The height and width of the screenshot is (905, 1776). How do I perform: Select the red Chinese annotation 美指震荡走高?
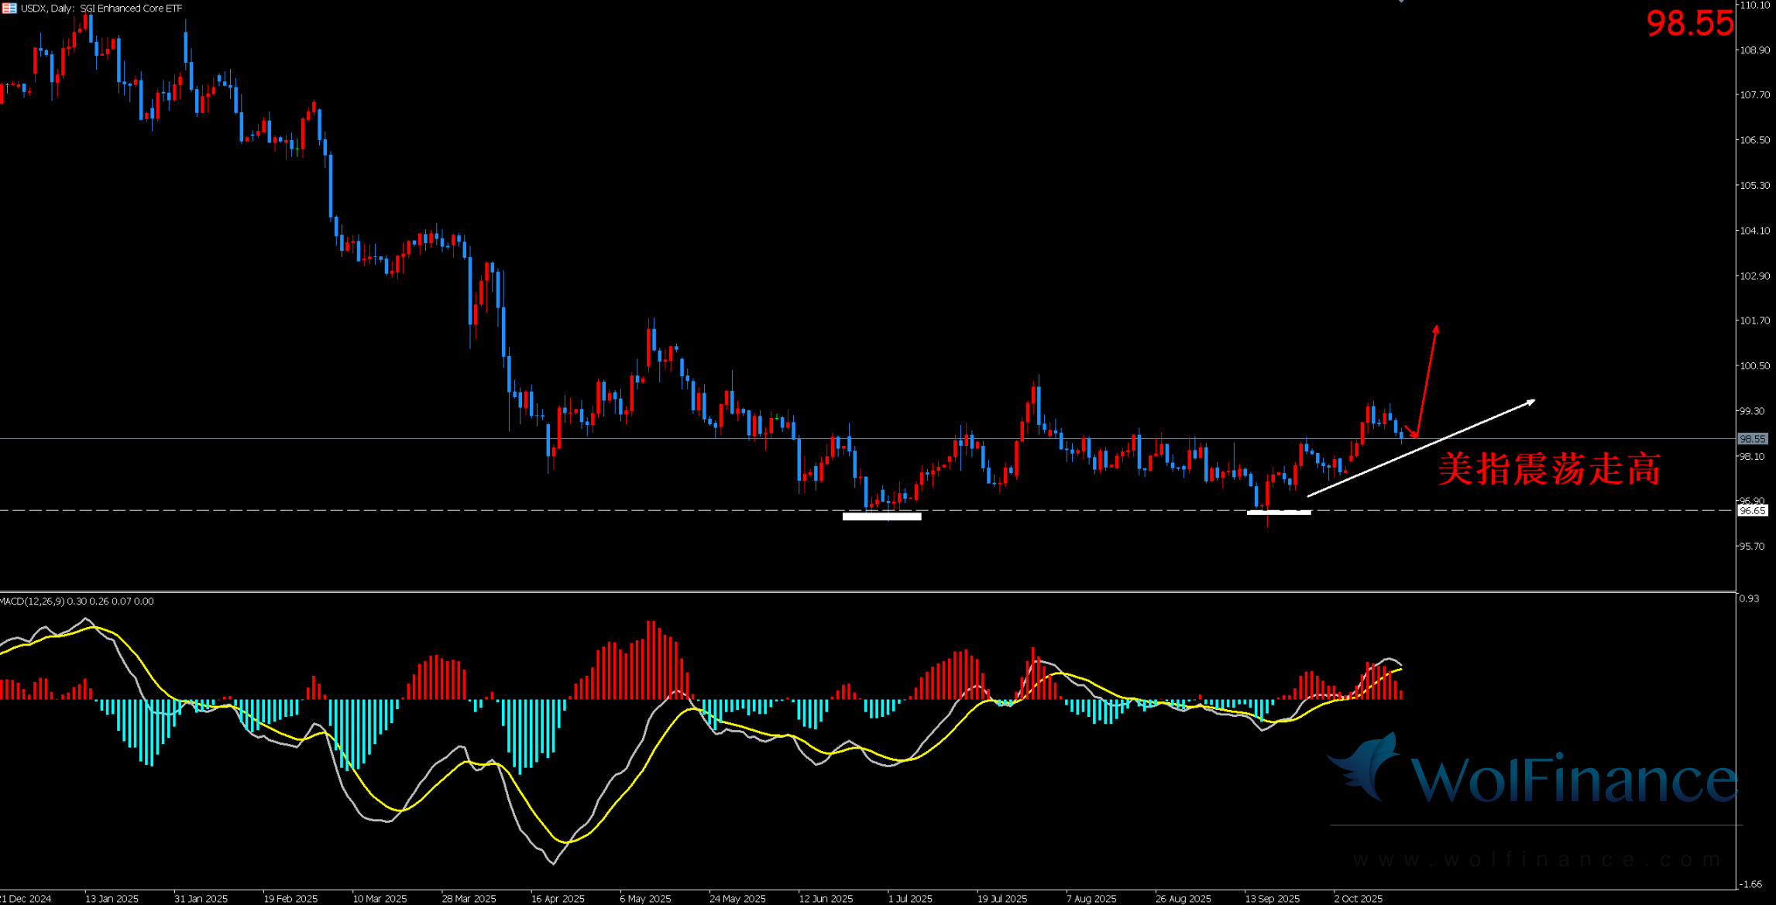pos(1549,470)
